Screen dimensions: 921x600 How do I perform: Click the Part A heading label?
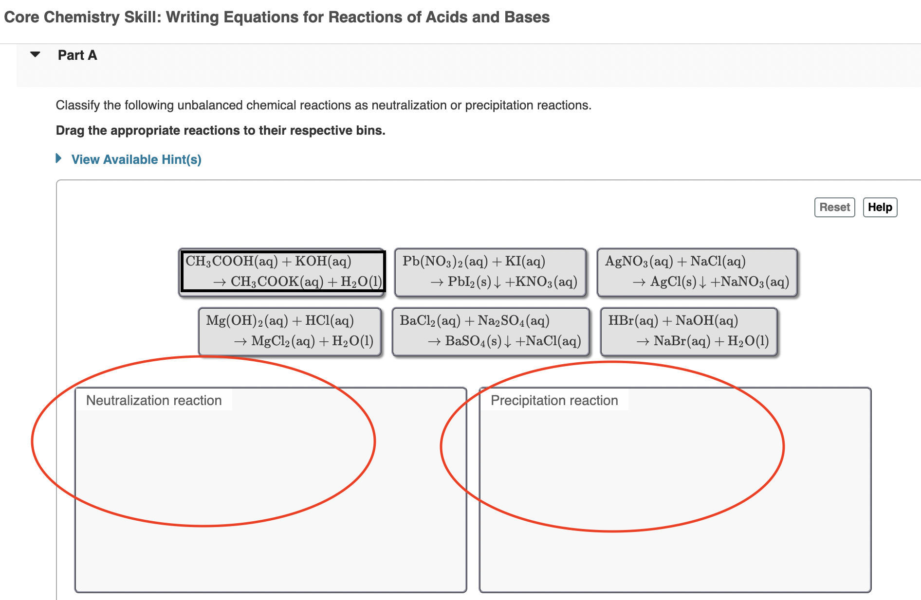click(77, 55)
